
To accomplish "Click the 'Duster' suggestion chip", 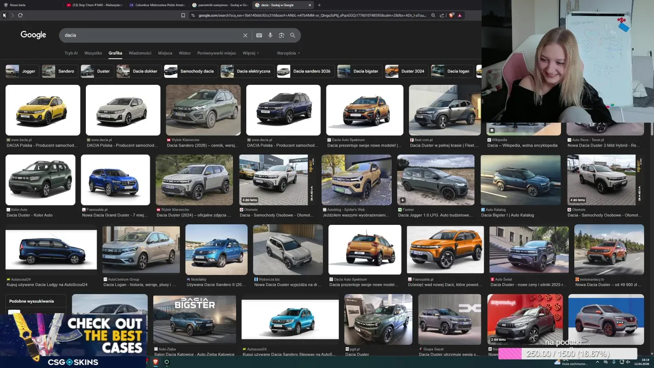I will point(96,71).
